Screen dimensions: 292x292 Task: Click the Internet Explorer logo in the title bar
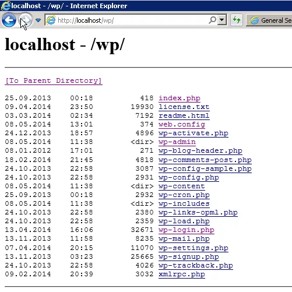pos(5,6)
